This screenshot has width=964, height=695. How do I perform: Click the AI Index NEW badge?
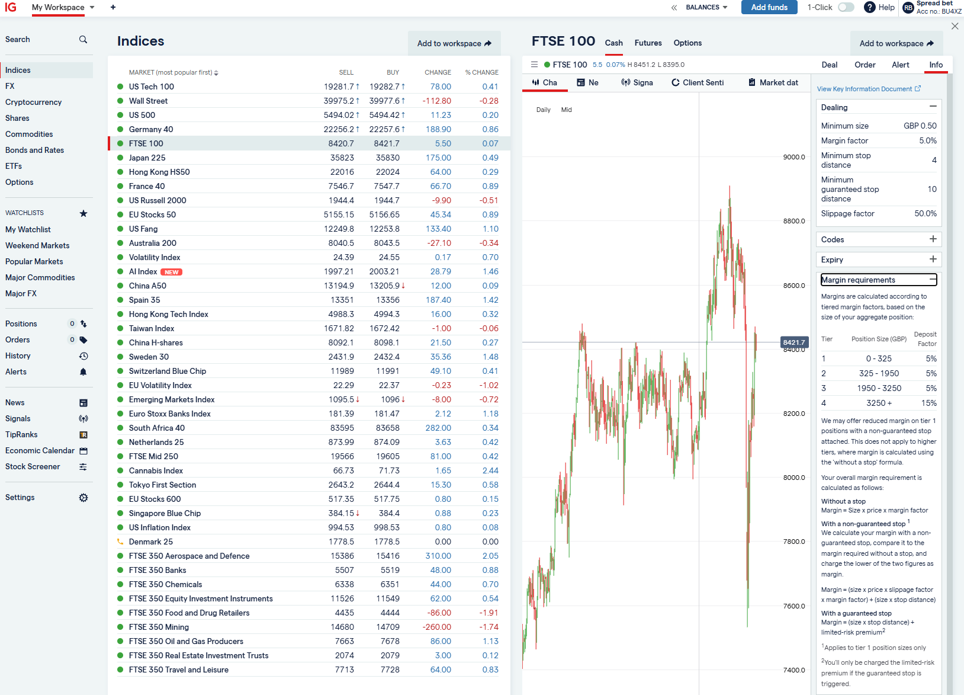tap(172, 272)
